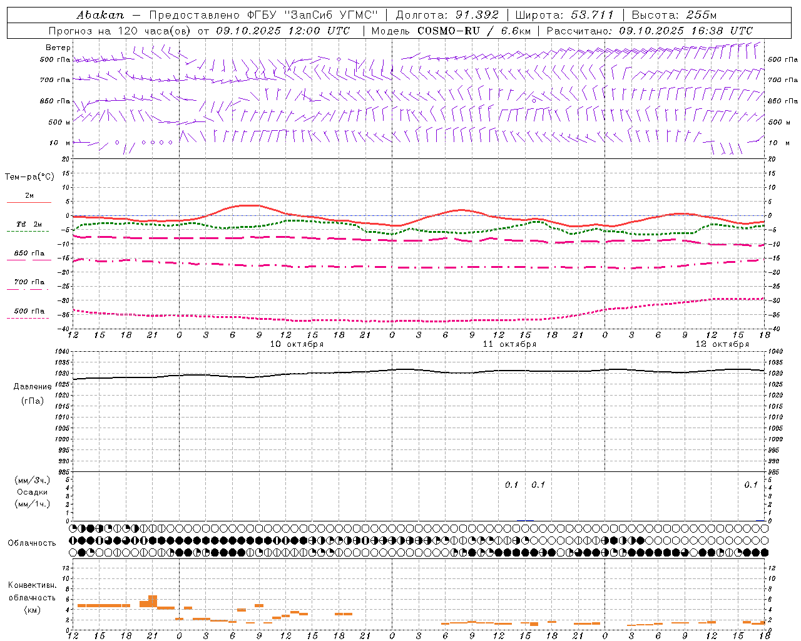
Task: Click "Рассчитано: 09.10.2025 16:38 UTC" text
Action: [x=650, y=31]
